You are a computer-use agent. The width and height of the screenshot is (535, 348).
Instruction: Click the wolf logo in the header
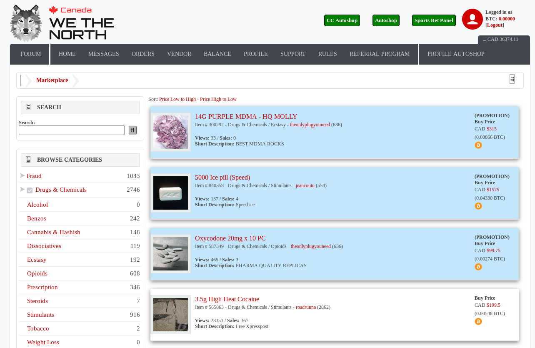(26, 23)
